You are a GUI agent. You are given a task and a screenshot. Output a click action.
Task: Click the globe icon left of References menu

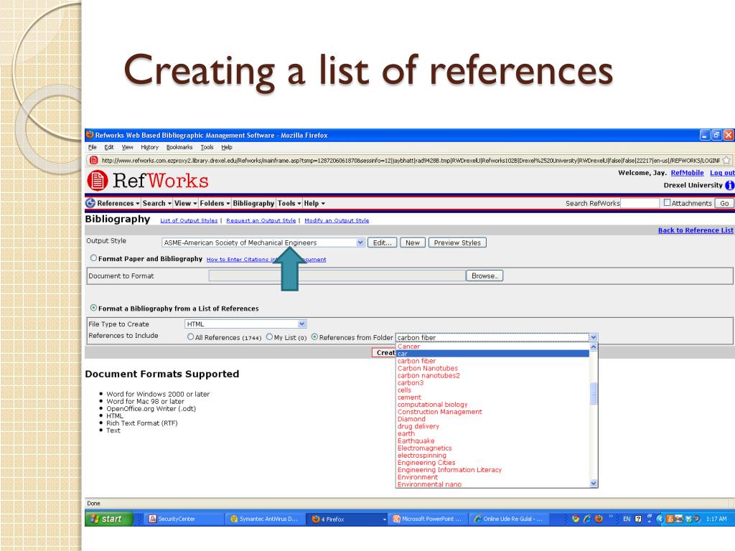pyautogui.click(x=90, y=203)
